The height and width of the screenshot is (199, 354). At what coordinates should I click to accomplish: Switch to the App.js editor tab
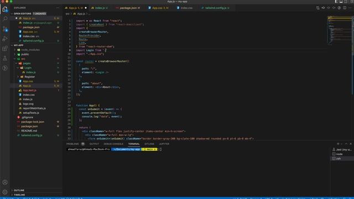[76, 8]
